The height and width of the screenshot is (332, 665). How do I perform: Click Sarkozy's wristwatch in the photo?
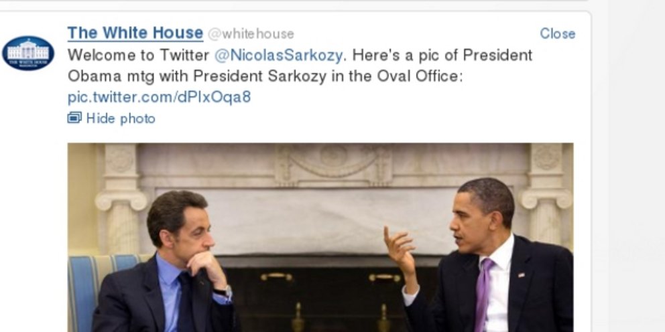click(x=223, y=293)
